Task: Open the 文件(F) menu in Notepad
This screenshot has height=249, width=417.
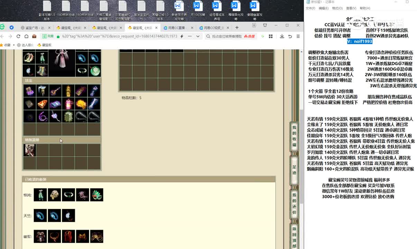Action: click(310, 8)
